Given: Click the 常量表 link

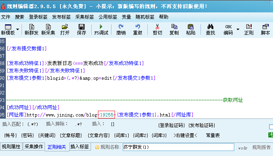Looking at the screenshot, I should click(213, 135).
